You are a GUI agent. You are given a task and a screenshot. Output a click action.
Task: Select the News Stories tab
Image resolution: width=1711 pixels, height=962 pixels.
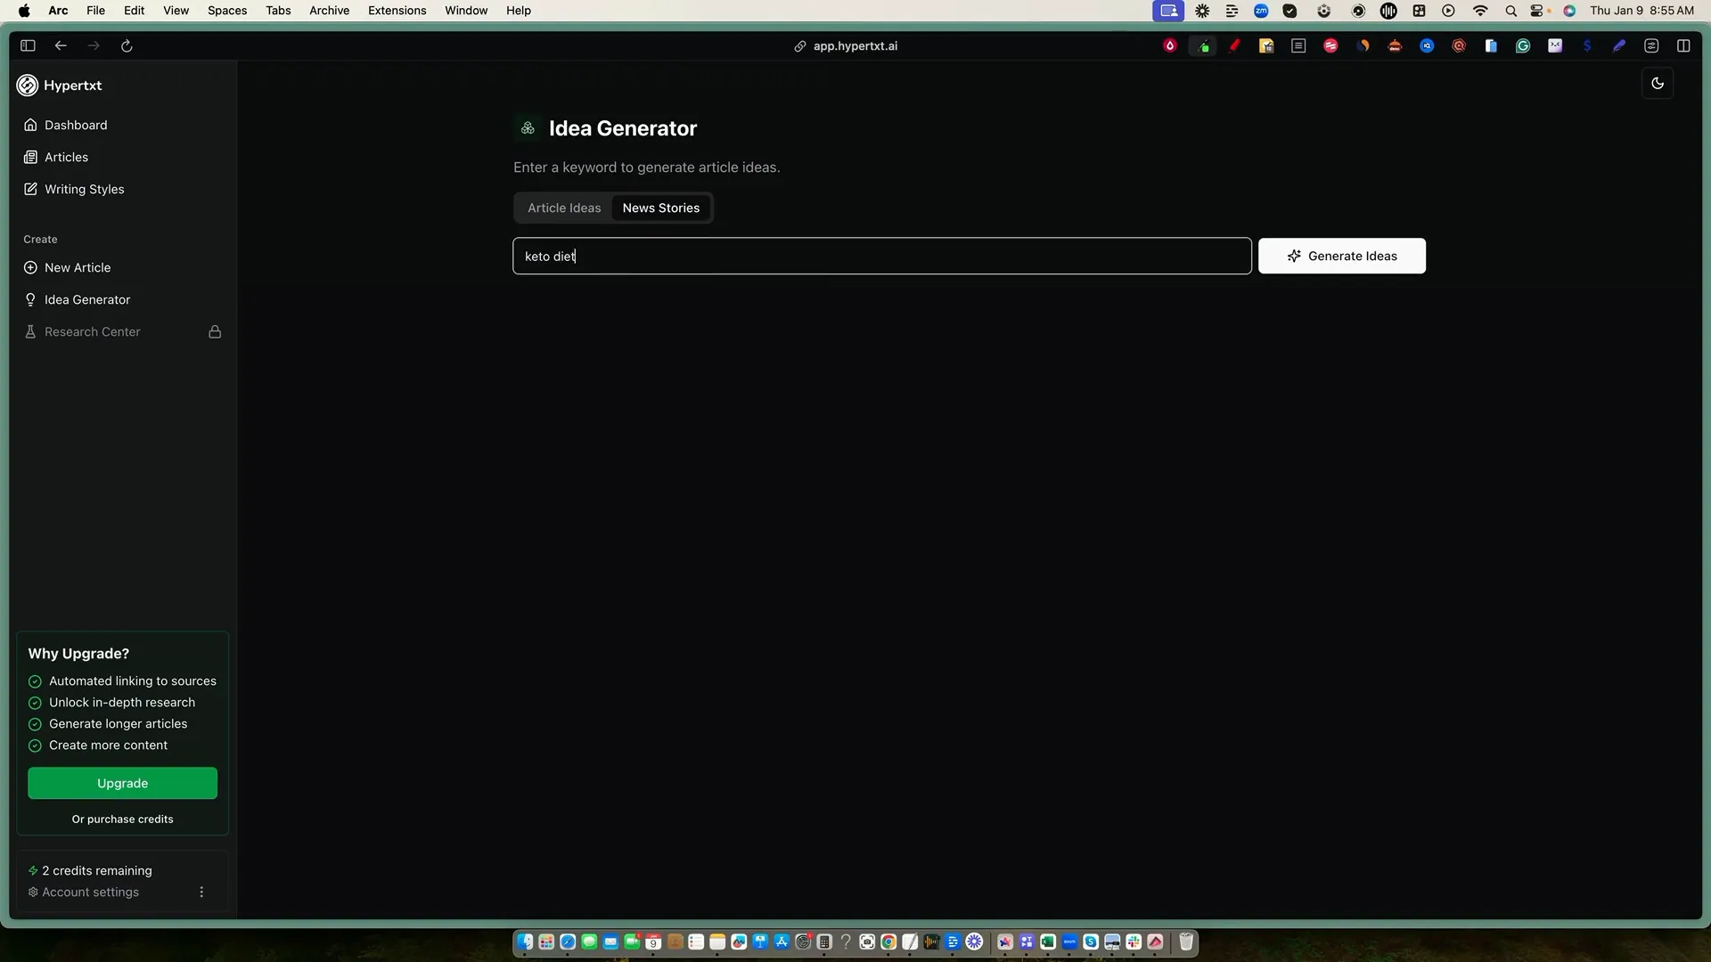[660, 208]
